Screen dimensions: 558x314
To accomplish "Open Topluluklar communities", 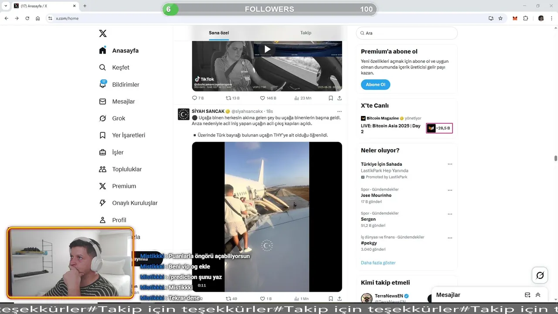I will 120,169.
